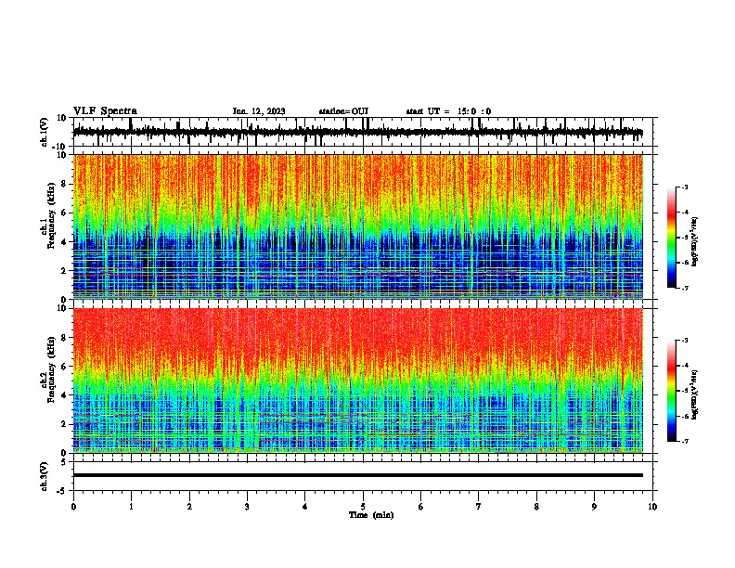Click time axis tick label "3"

(247, 507)
